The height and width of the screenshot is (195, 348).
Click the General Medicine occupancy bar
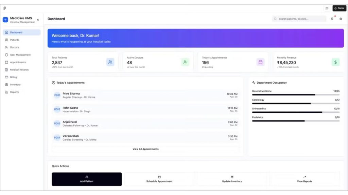tap(295, 95)
